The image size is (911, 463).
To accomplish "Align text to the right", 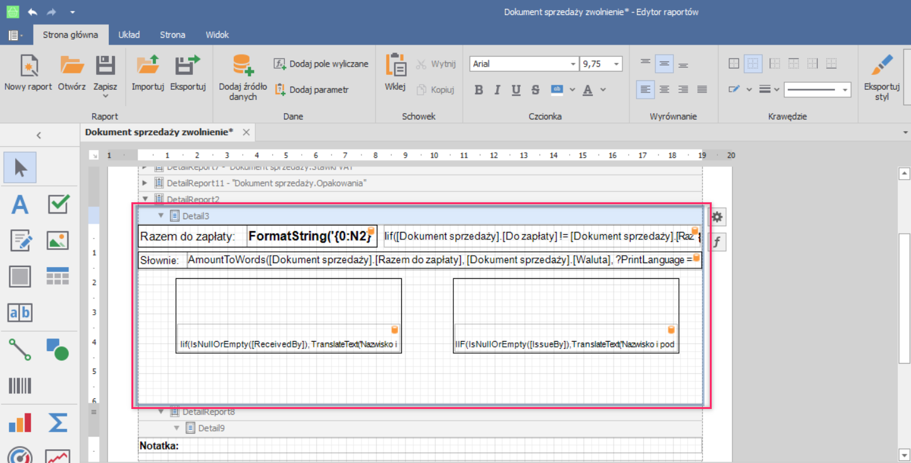I will pyautogui.click(x=683, y=90).
